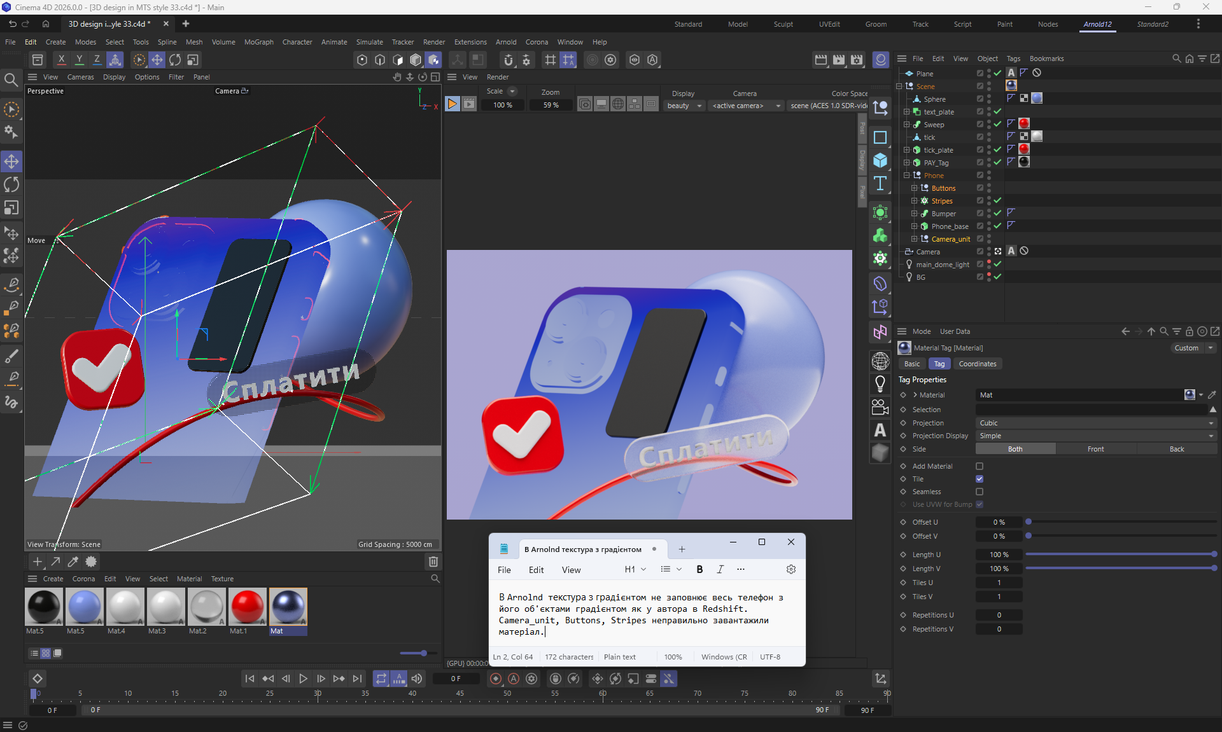Select the Rotate tool in left toolbar

(x=11, y=184)
